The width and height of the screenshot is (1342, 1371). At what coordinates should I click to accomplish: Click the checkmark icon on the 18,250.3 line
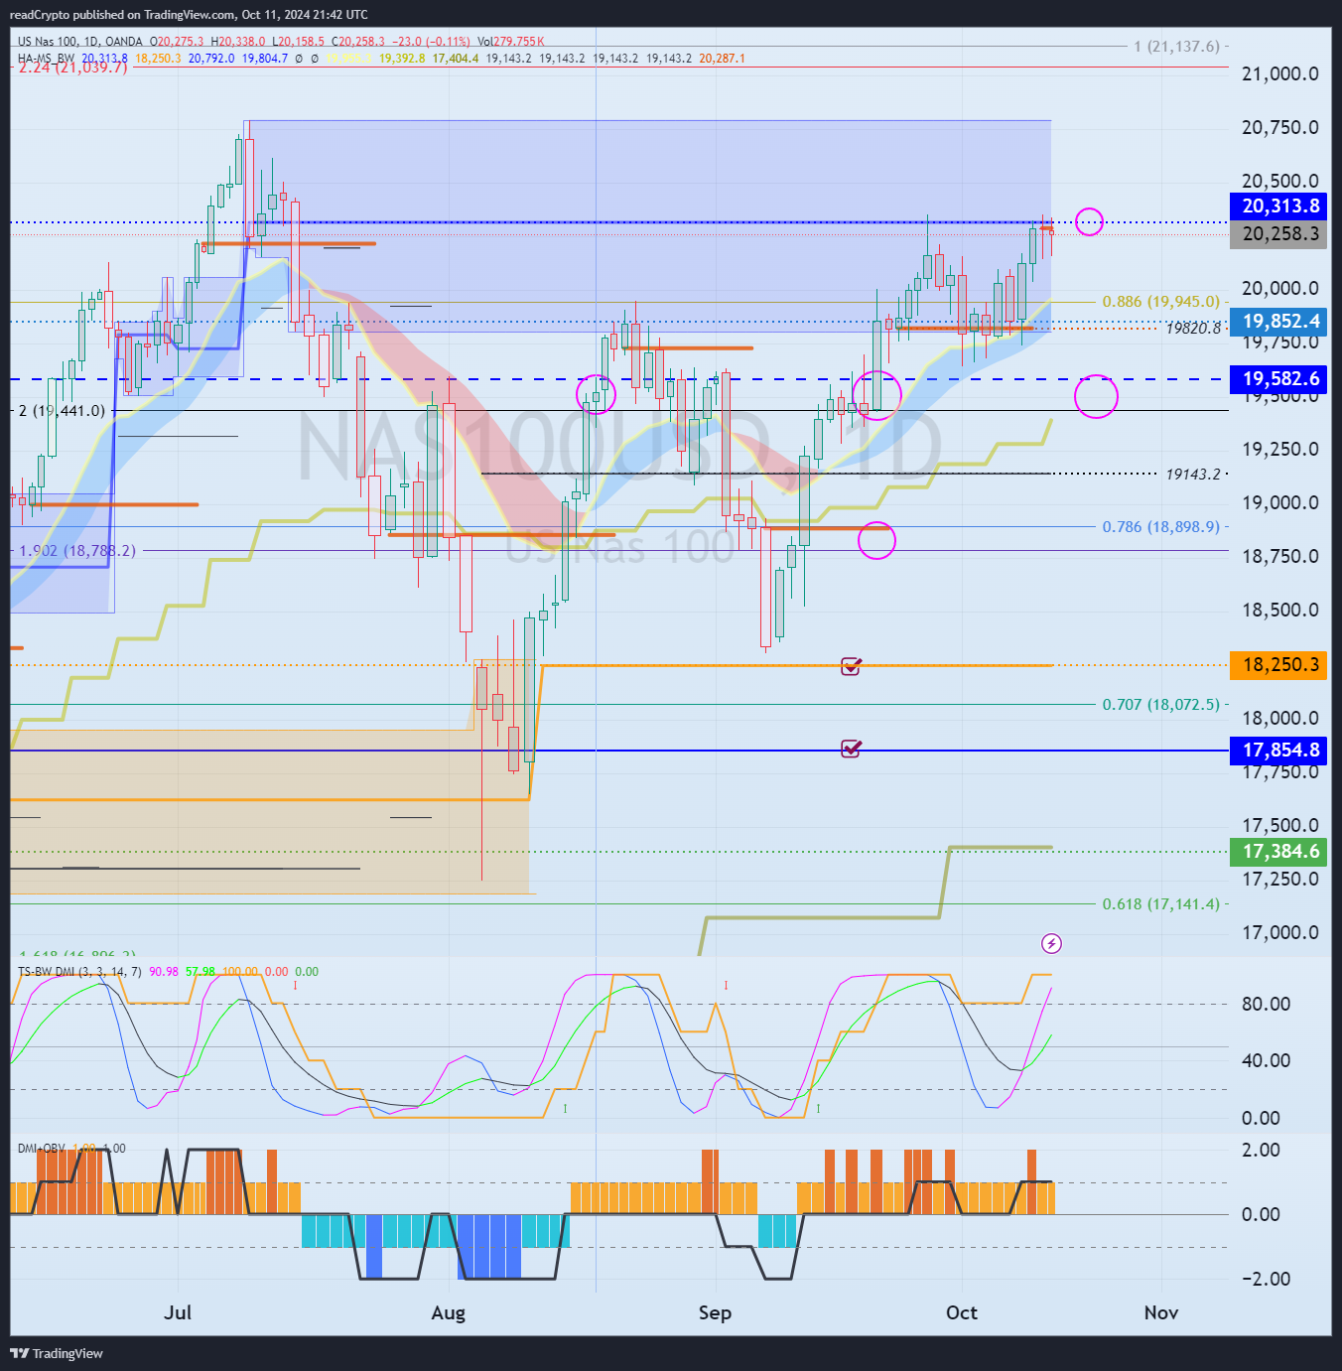click(x=851, y=666)
